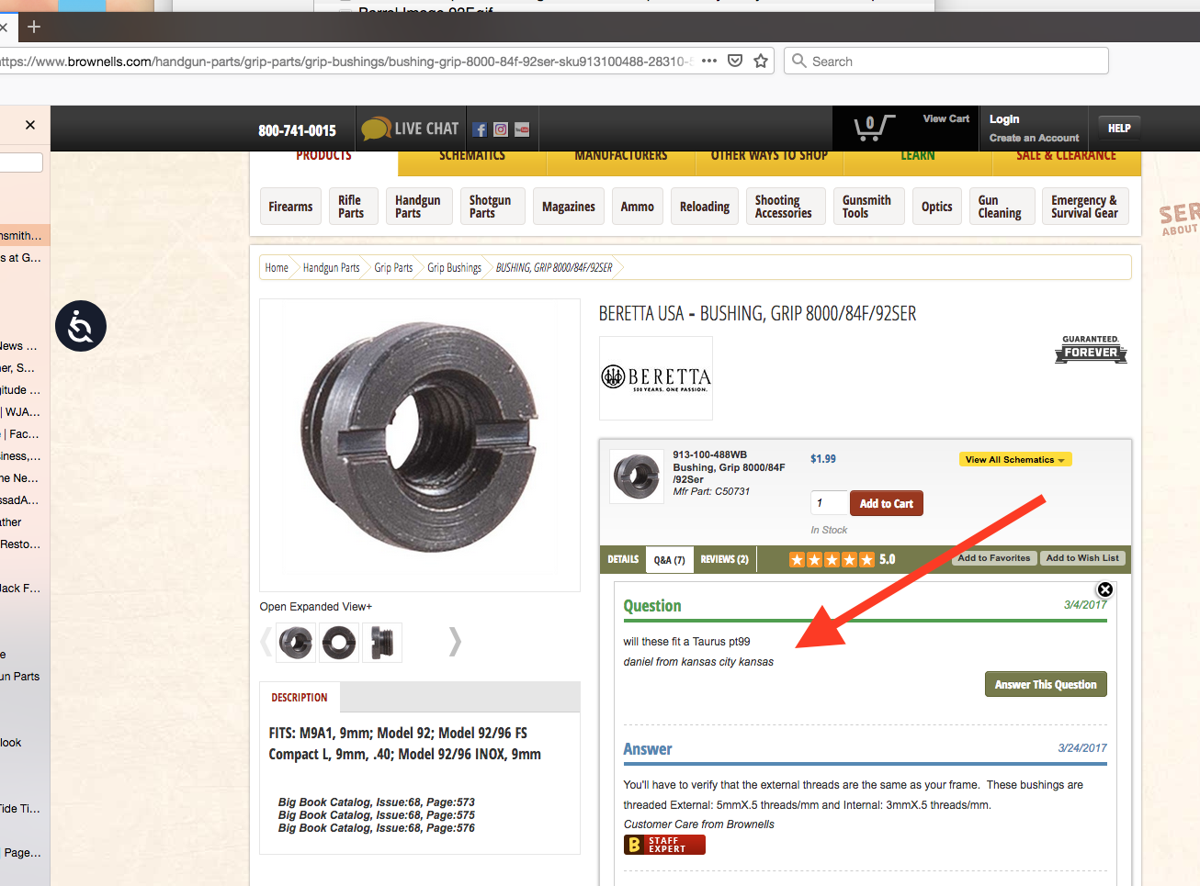
Task: Select the second bushing front-view thumbnail
Action: [x=339, y=643]
